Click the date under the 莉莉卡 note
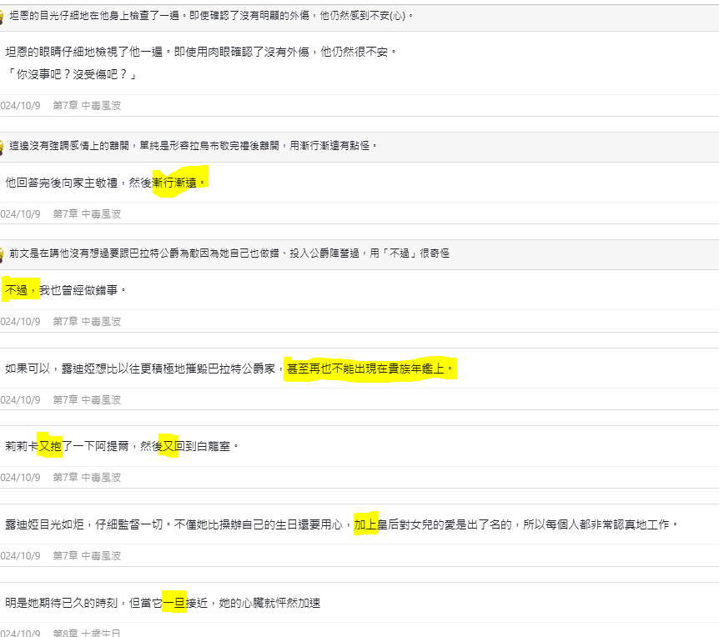Screen dimensions: 719x637 click(x=20, y=478)
